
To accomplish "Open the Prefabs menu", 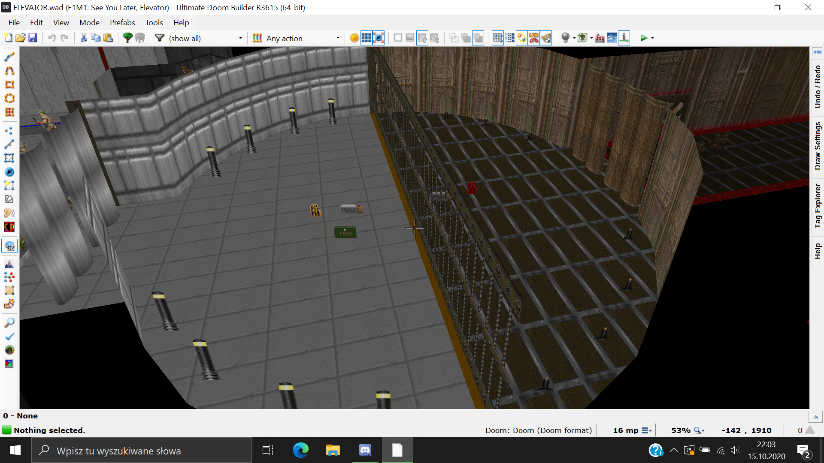I will 122,23.
